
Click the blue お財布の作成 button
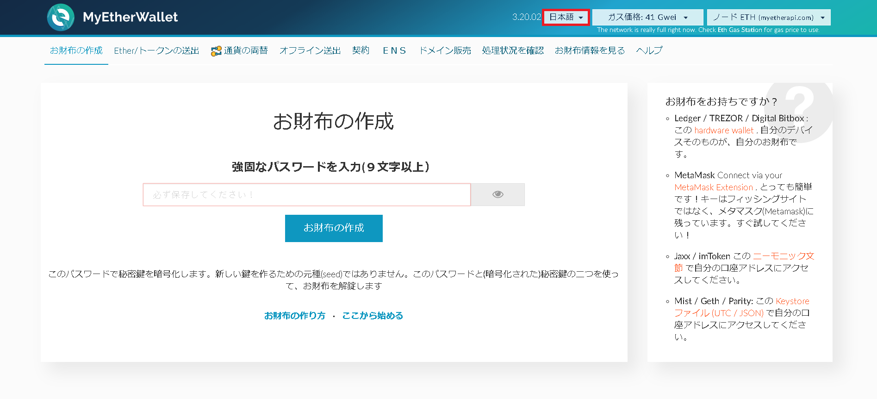(x=334, y=228)
